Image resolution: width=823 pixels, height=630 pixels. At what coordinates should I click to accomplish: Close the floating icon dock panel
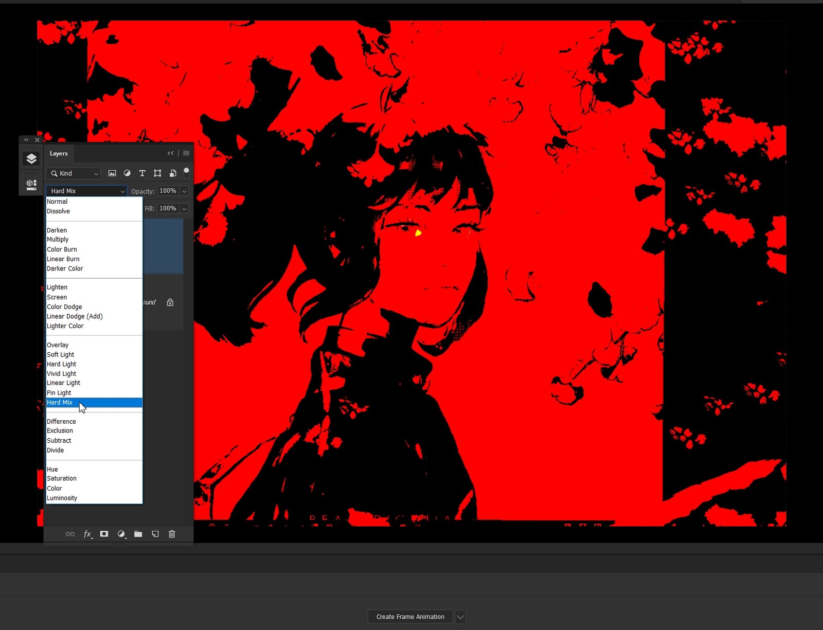click(x=37, y=140)
